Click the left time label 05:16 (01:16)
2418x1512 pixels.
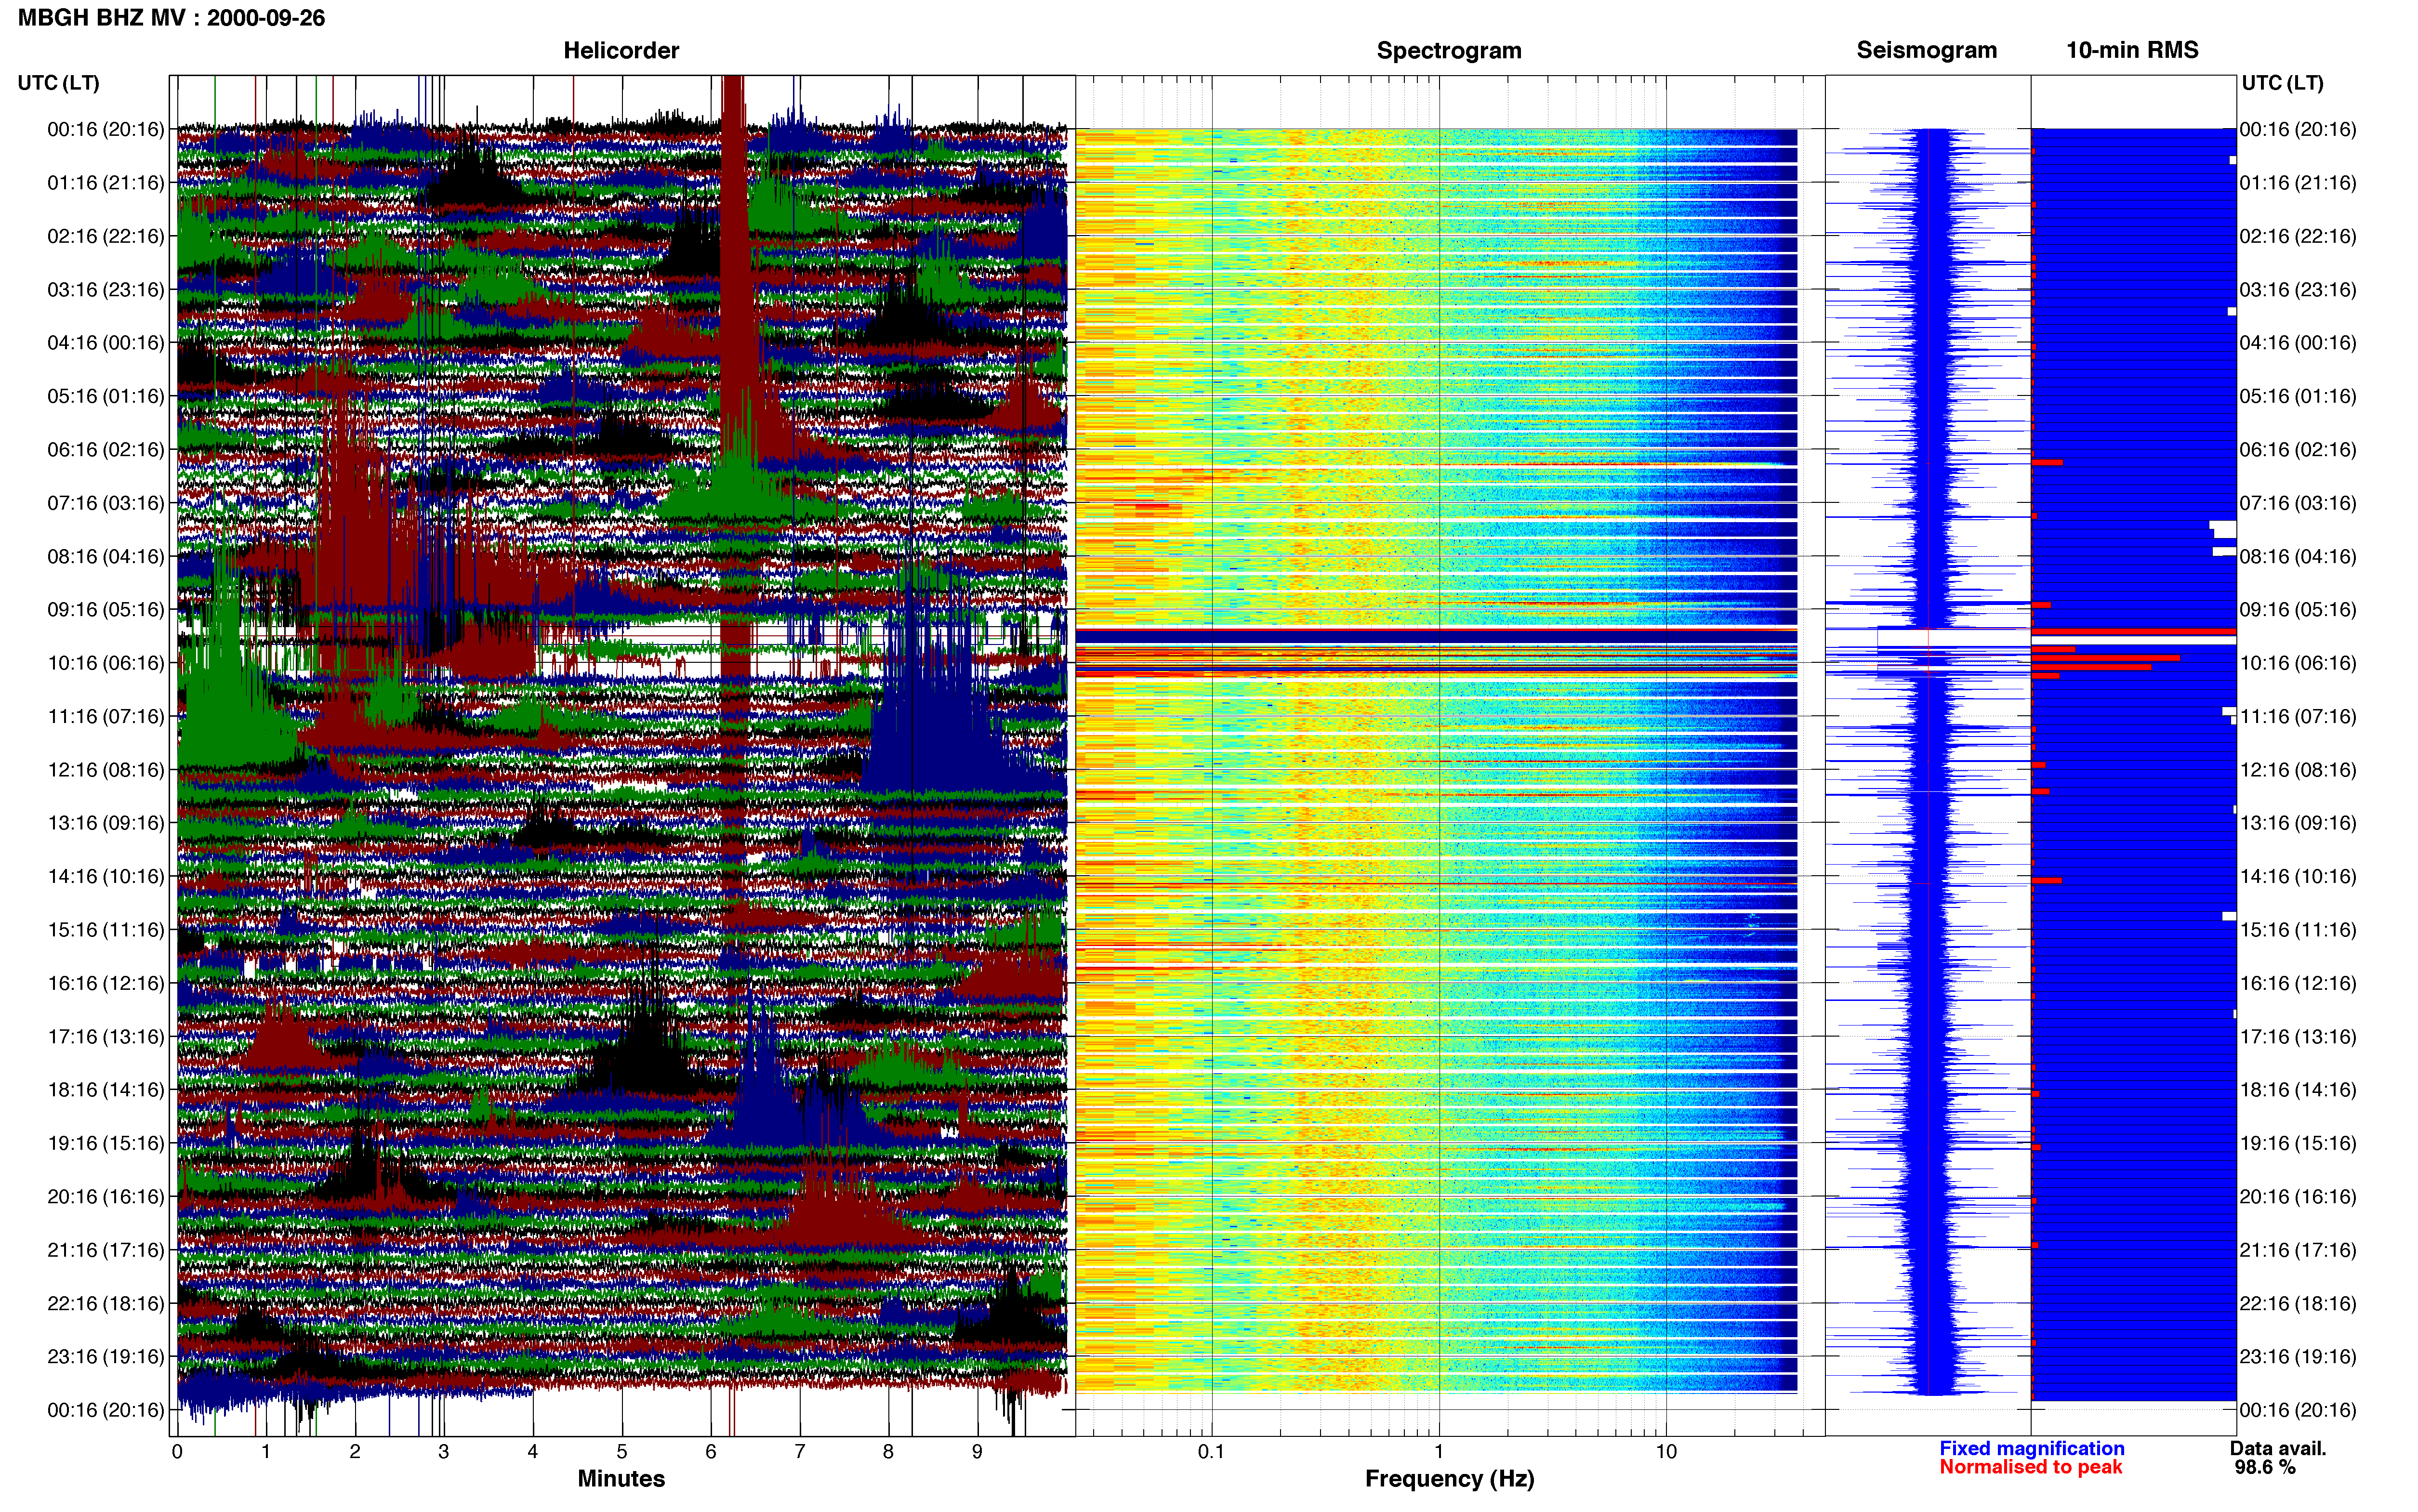pos(106,396)
